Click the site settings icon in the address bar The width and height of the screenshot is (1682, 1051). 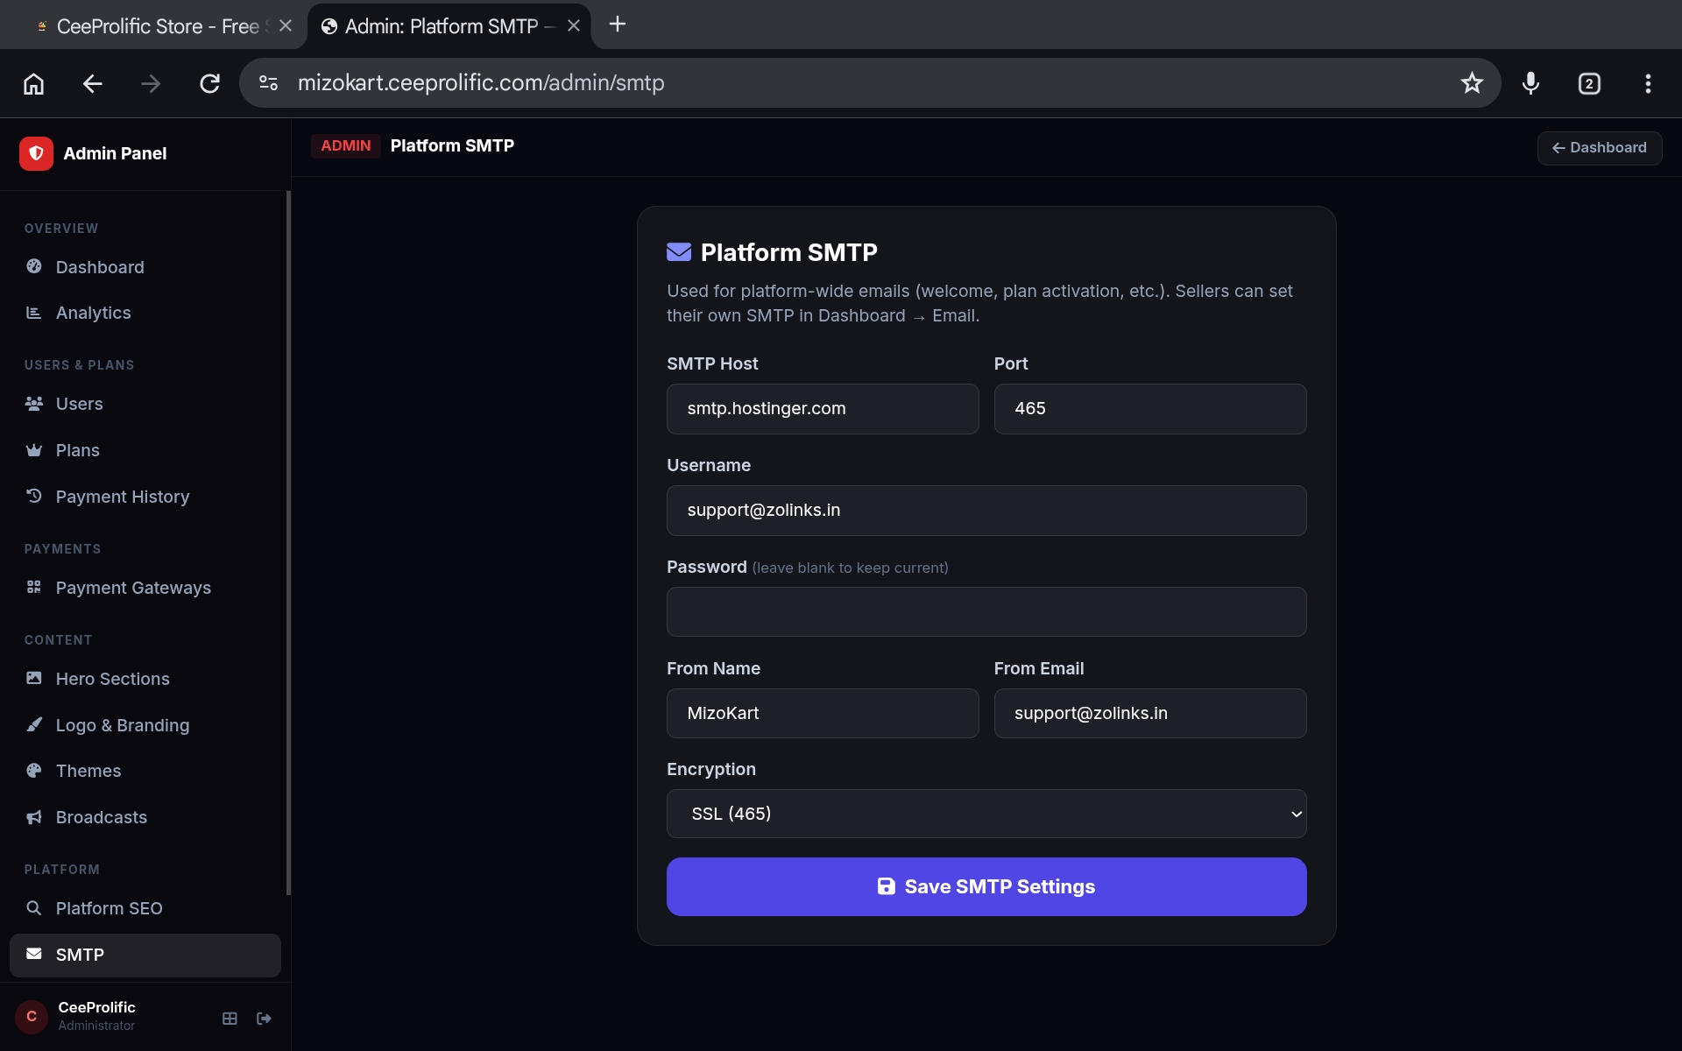click(x=268, y=83)
